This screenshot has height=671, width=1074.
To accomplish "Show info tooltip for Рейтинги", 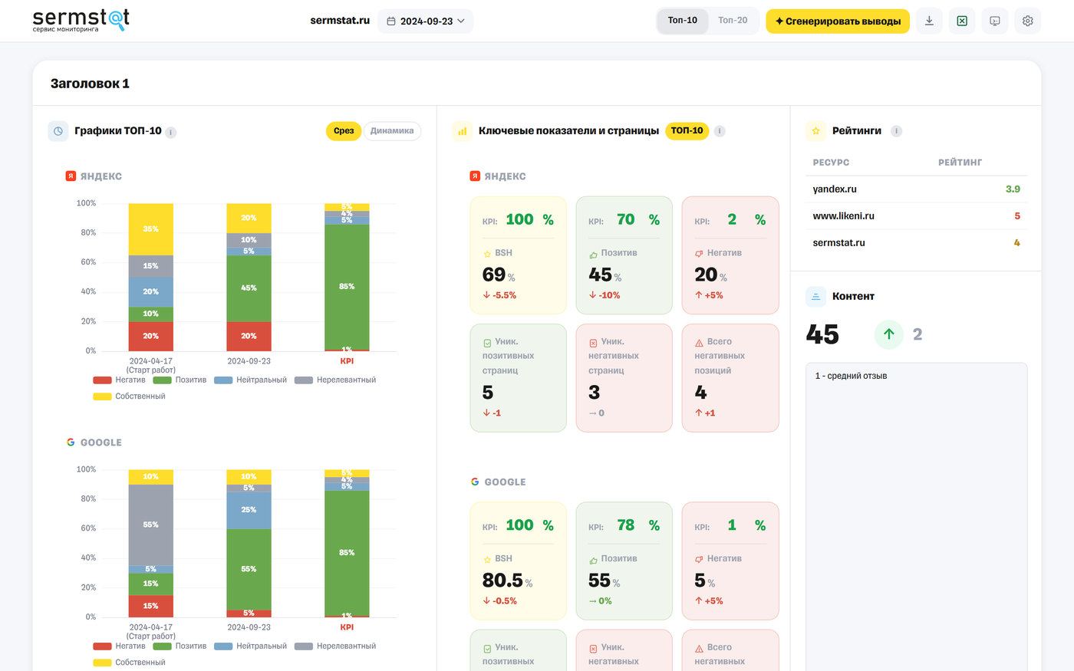I will tap(896, 131).
